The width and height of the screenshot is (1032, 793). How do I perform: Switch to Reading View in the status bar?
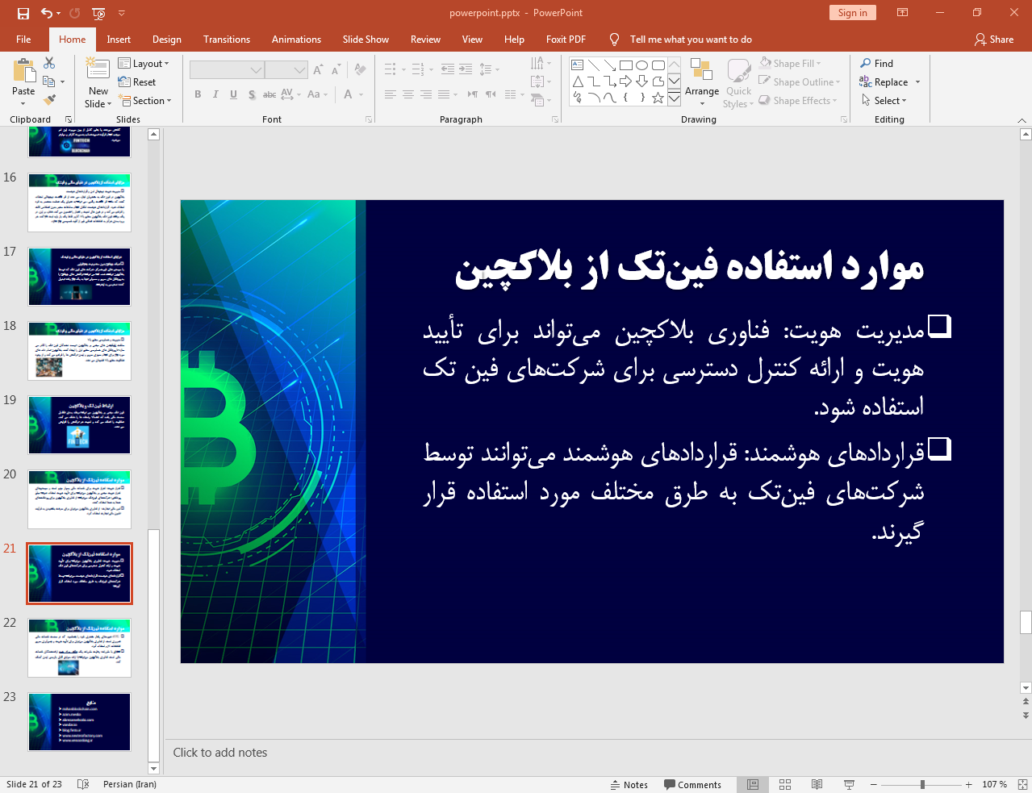pos(817,784)
